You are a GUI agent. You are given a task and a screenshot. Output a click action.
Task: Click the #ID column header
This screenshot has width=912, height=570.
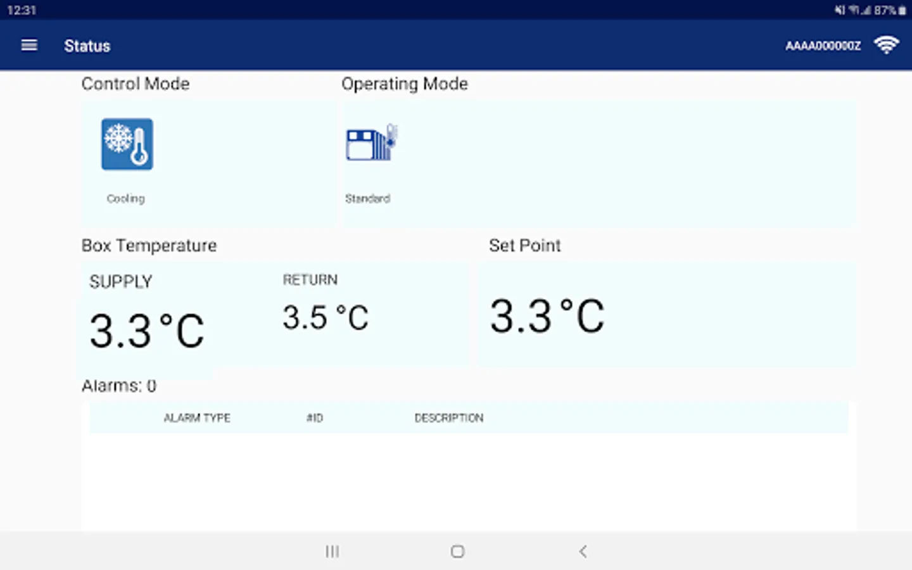click(x=315, y=418)
